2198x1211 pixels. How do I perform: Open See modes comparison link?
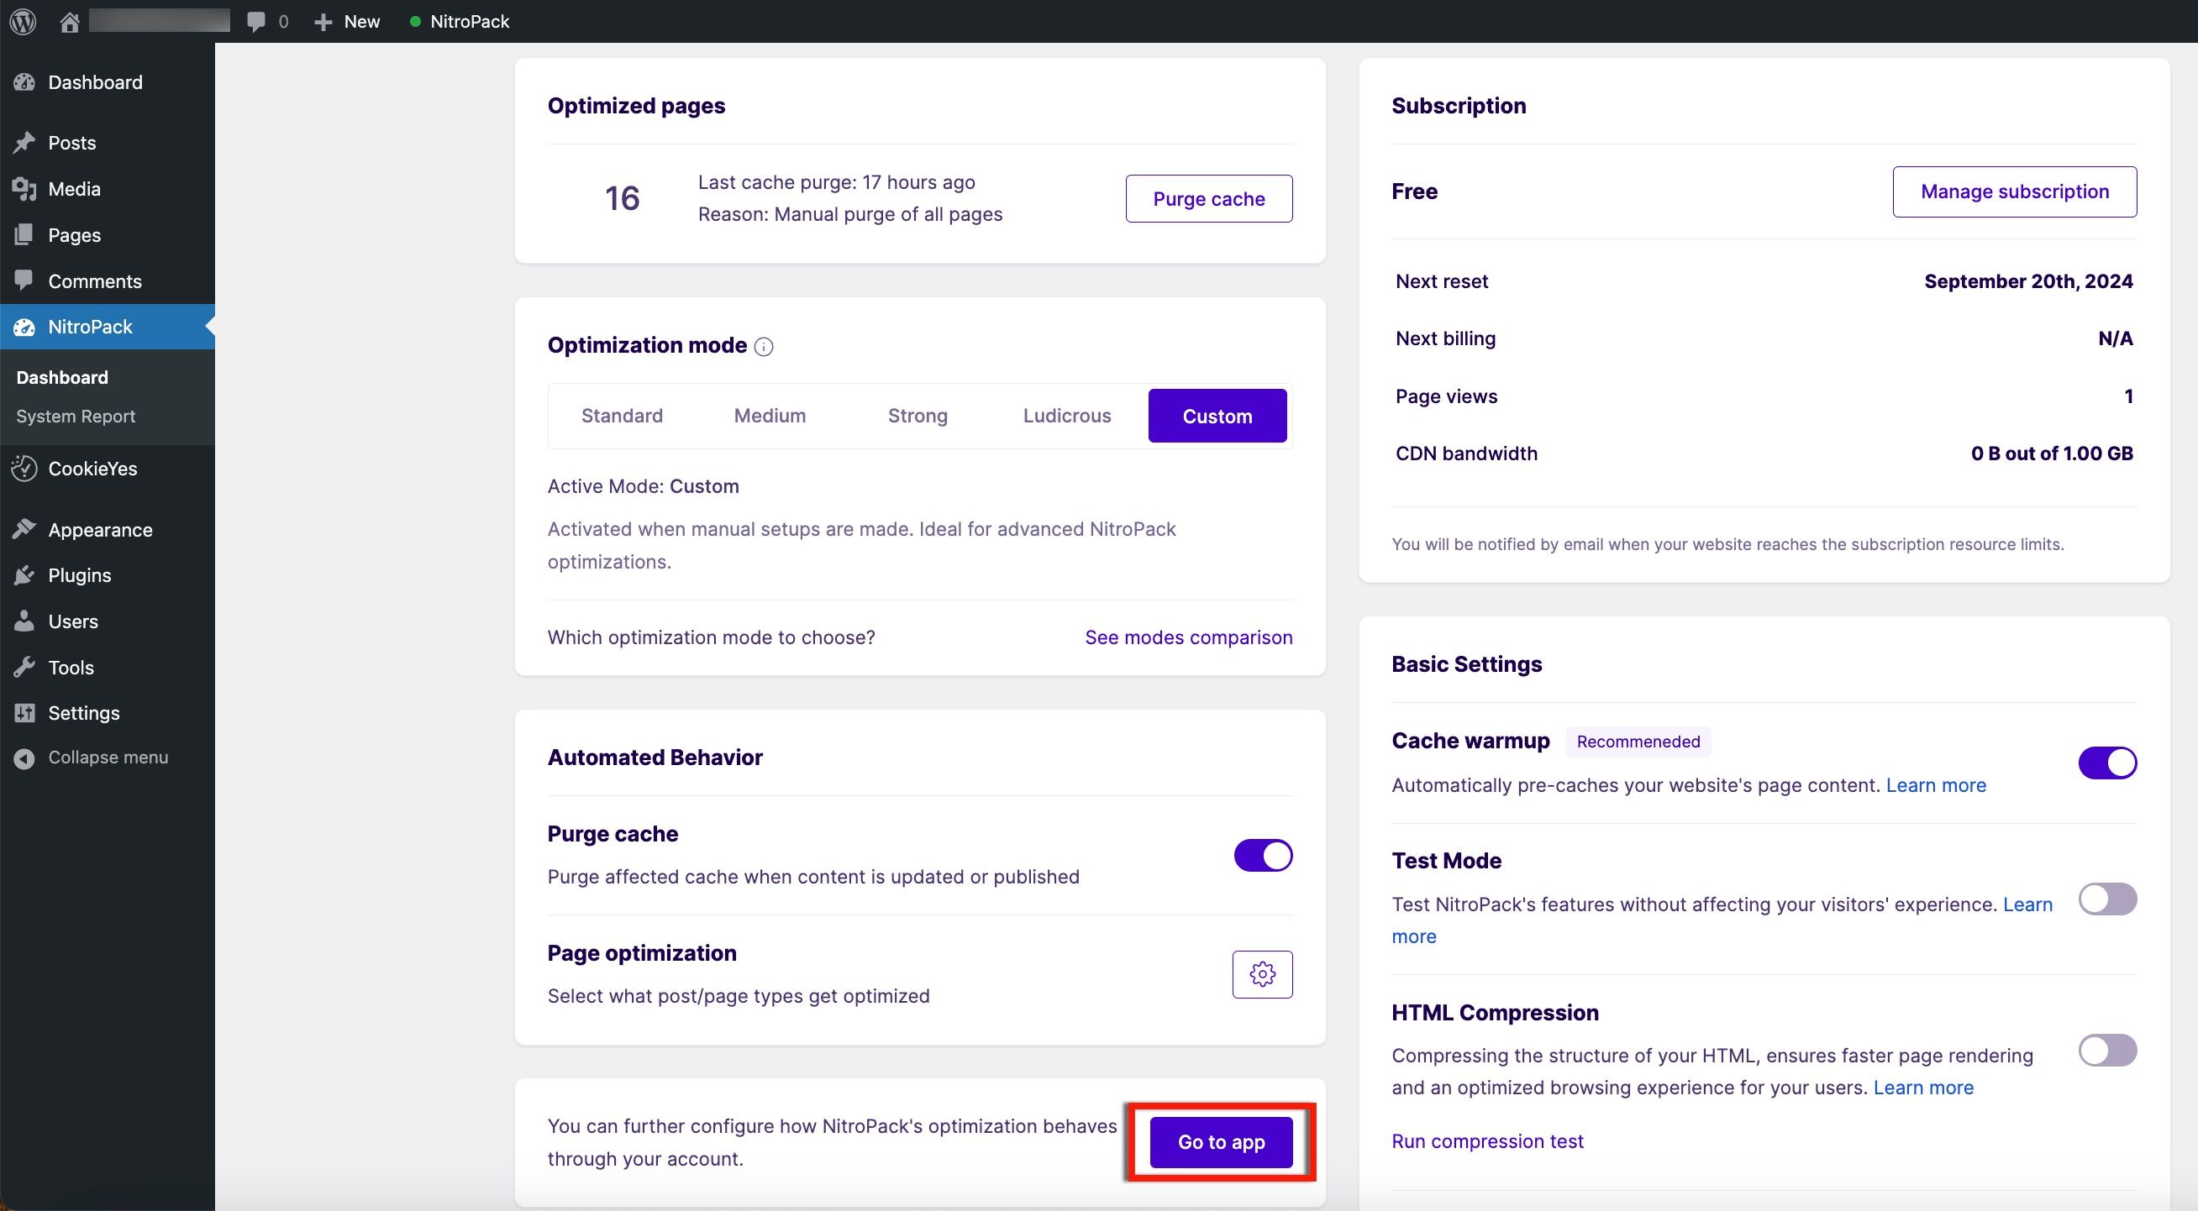click(1189, 637)
